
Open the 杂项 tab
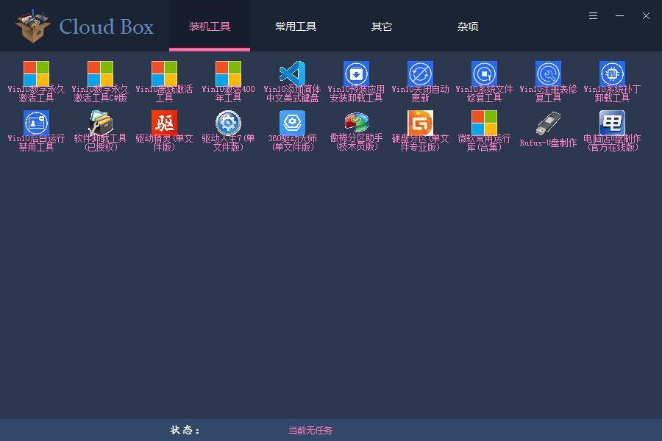click(468, 26)
